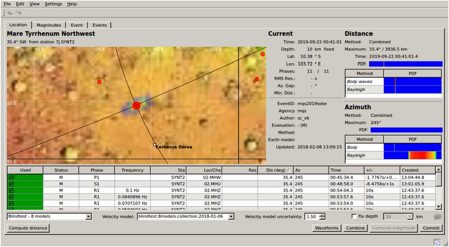The image size is (449, 247).
Task: Click the phase table scrollbar up arrow
Action: pos(439,170)
